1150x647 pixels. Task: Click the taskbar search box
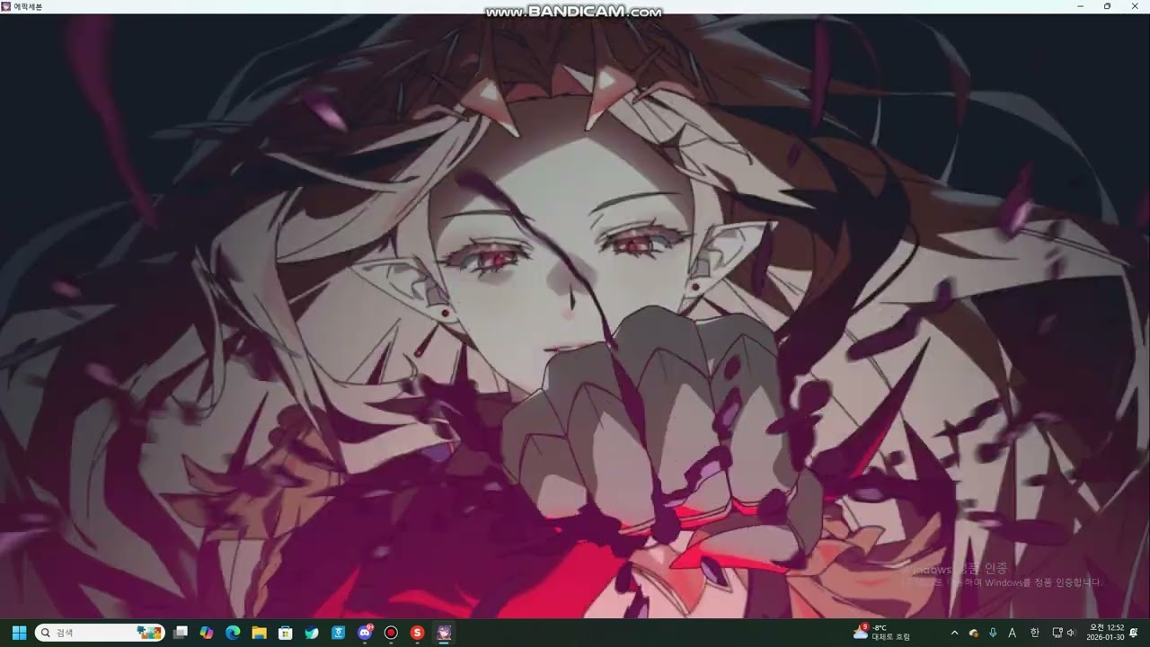coord(100,633)
